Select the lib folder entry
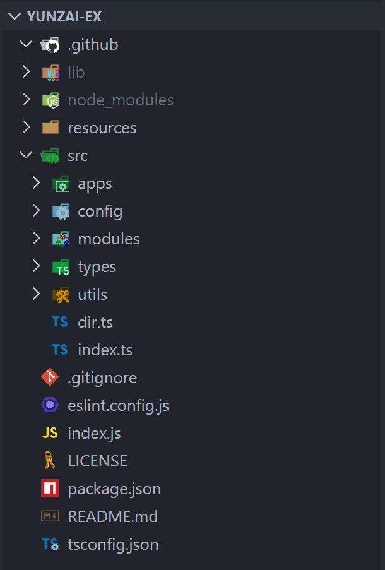 point(76,72)
